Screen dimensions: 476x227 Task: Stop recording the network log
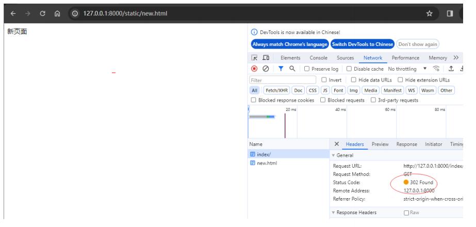pos(254,69)
